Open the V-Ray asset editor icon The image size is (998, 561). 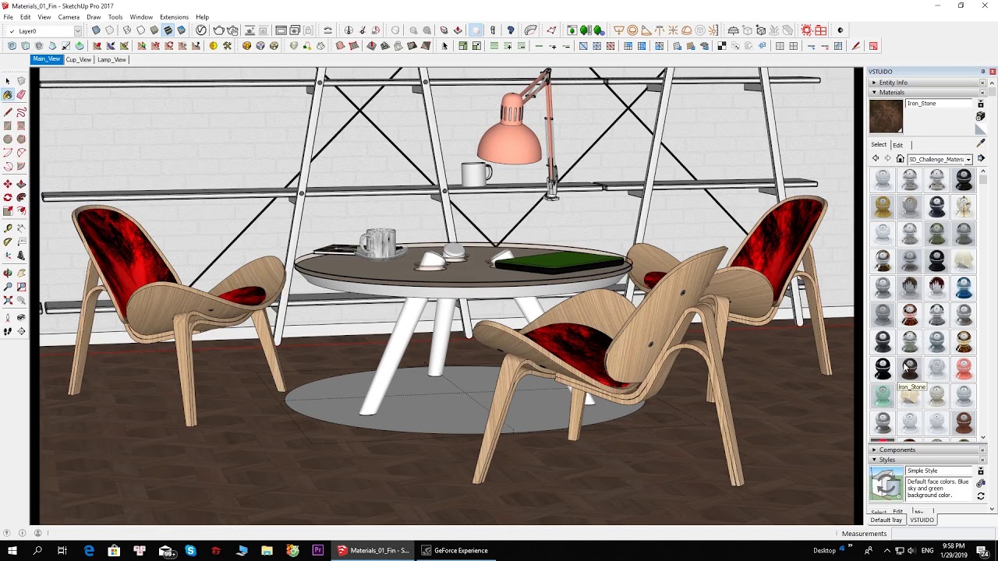(201, 30)
